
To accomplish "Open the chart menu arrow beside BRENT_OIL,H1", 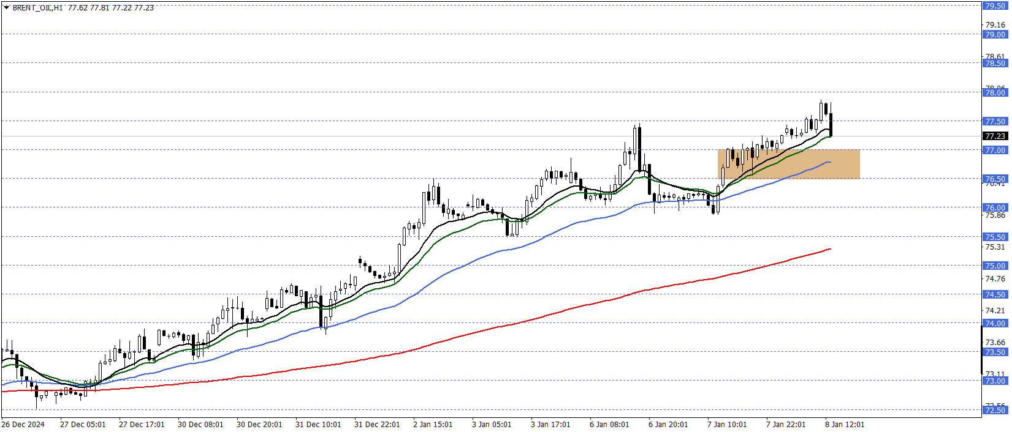I will (6, 8).
